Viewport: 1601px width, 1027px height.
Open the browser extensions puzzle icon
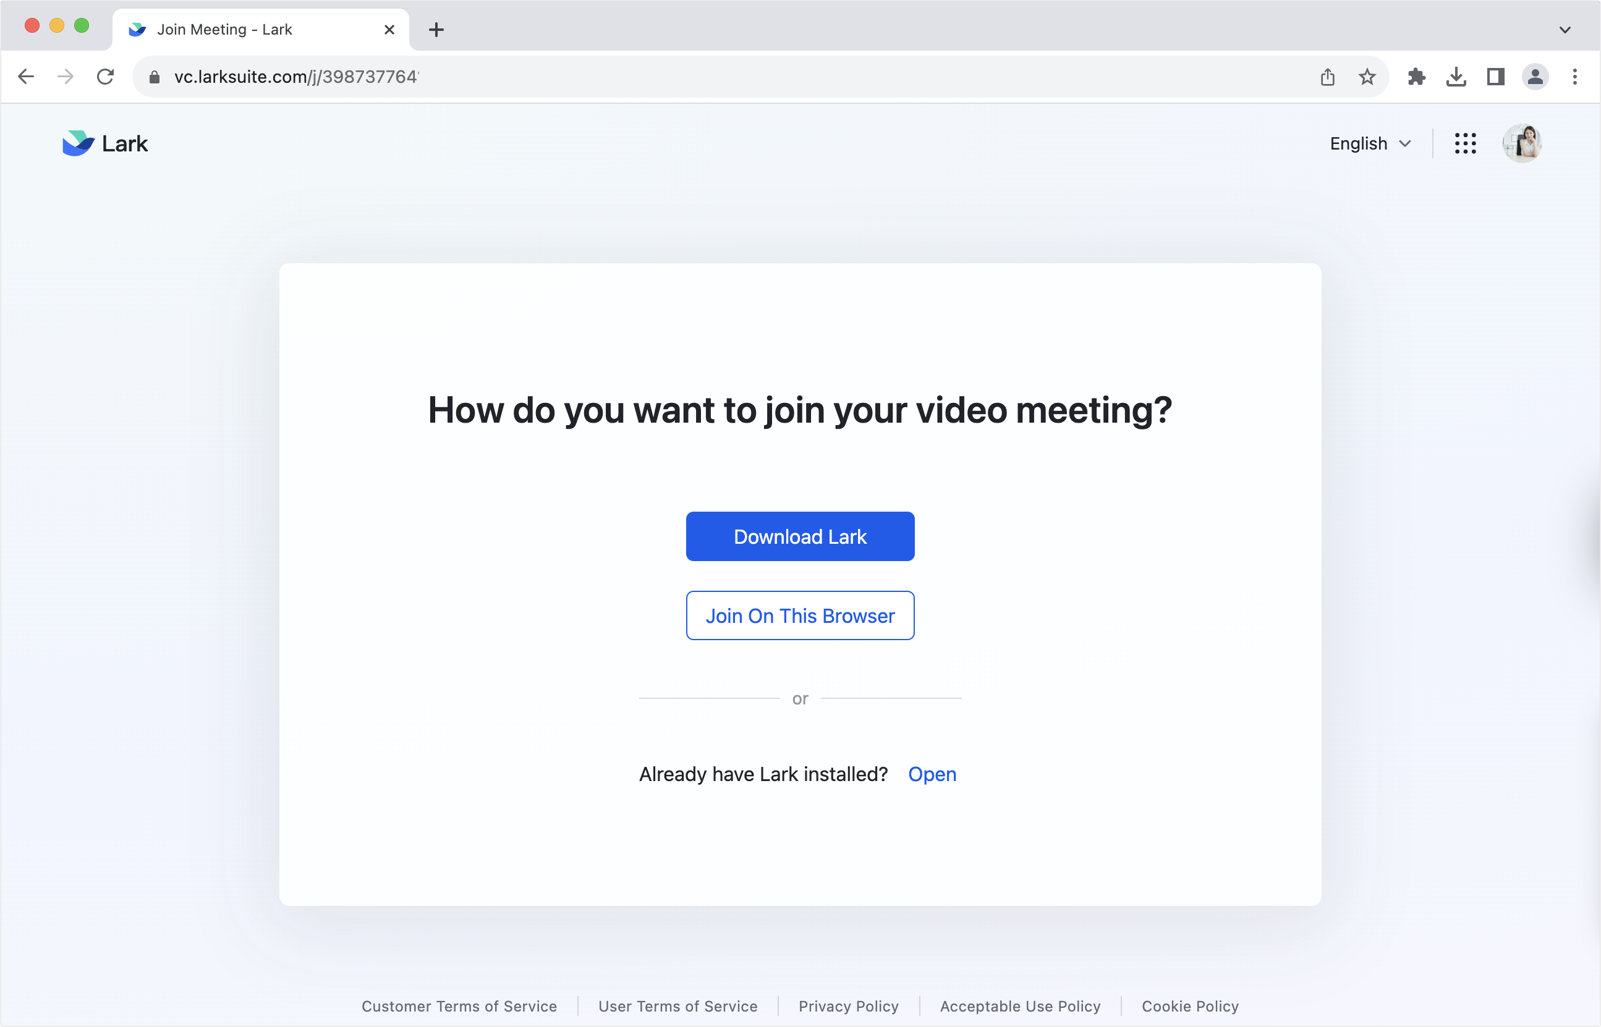click(x=1416, y=77)
